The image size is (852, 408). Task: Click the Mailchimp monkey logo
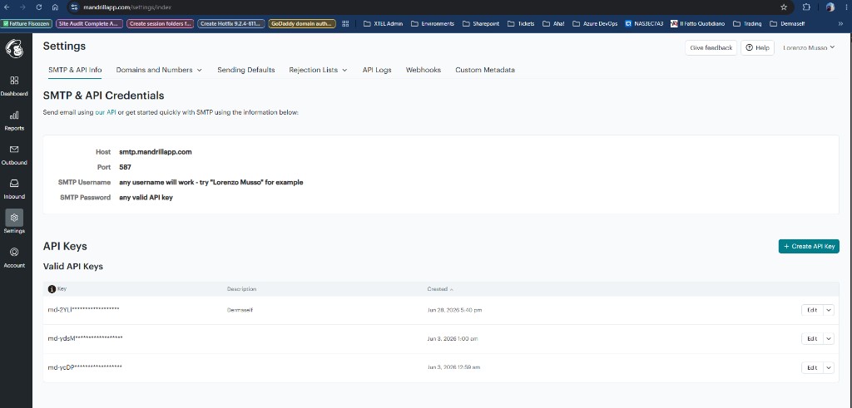14,48
